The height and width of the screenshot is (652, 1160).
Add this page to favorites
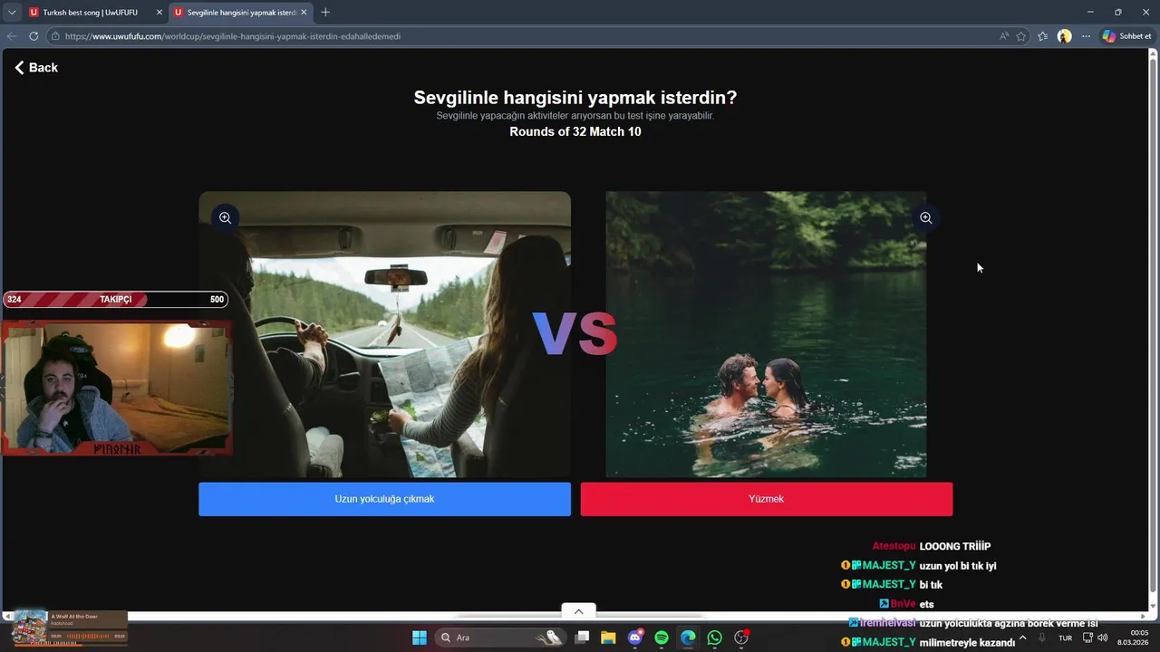click(x=1021, y=36)
